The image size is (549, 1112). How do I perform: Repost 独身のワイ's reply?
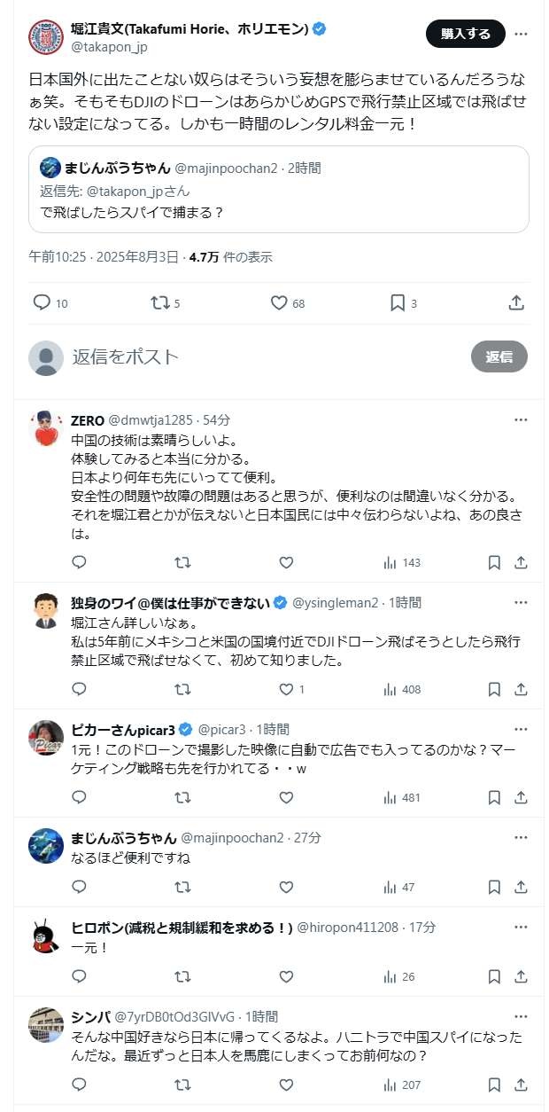(x=182, y=689)
